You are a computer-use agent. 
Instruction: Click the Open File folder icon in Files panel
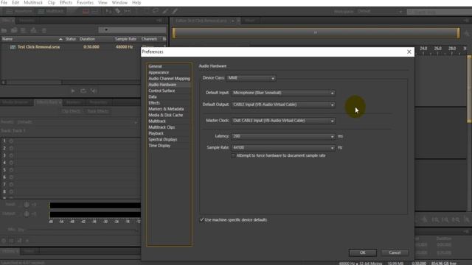[x=4, y=30]
